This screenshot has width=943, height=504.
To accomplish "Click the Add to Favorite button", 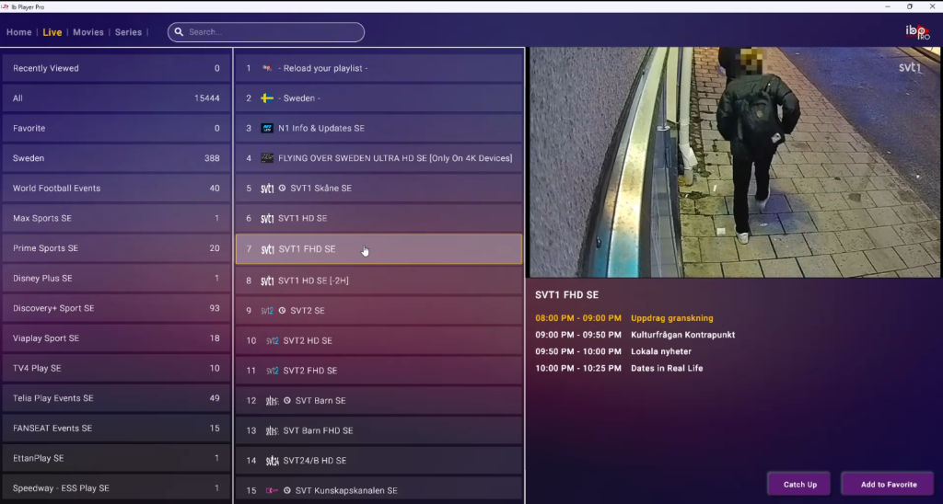I will [x=889, y=484].
